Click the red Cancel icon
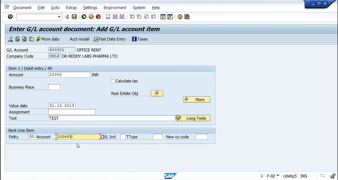 point(98,17)
